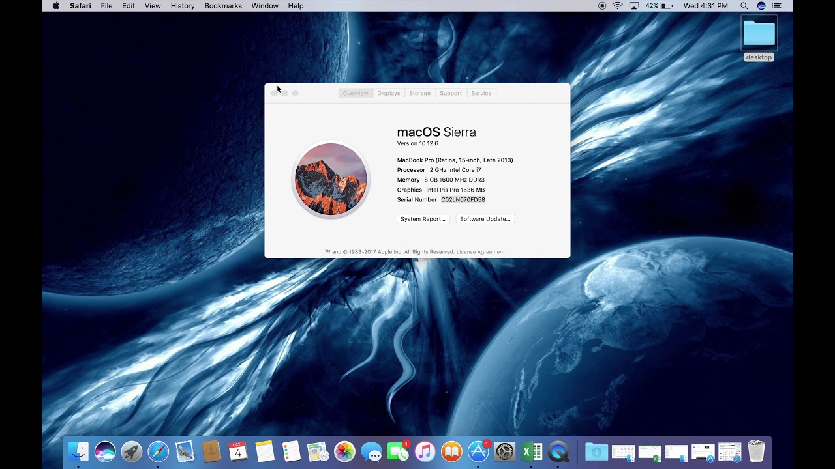
Task: Open Contacts book icon in Dock
Action: pos(211,451)
